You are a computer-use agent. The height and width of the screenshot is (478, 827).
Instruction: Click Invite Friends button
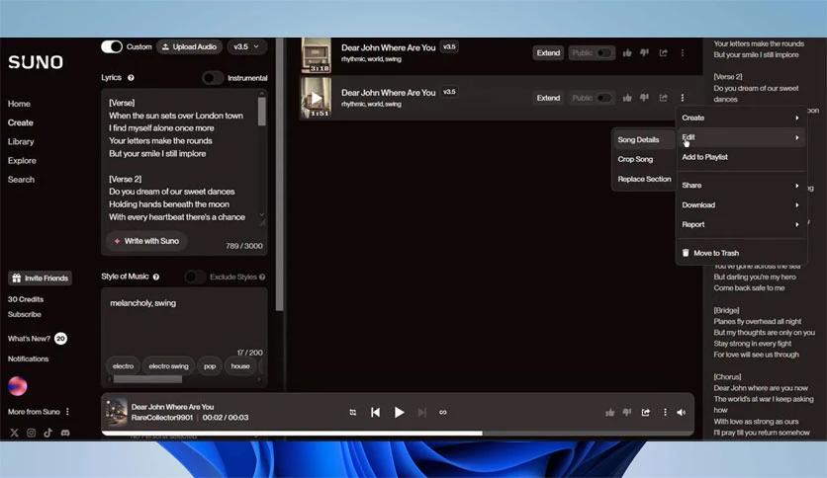41,278
